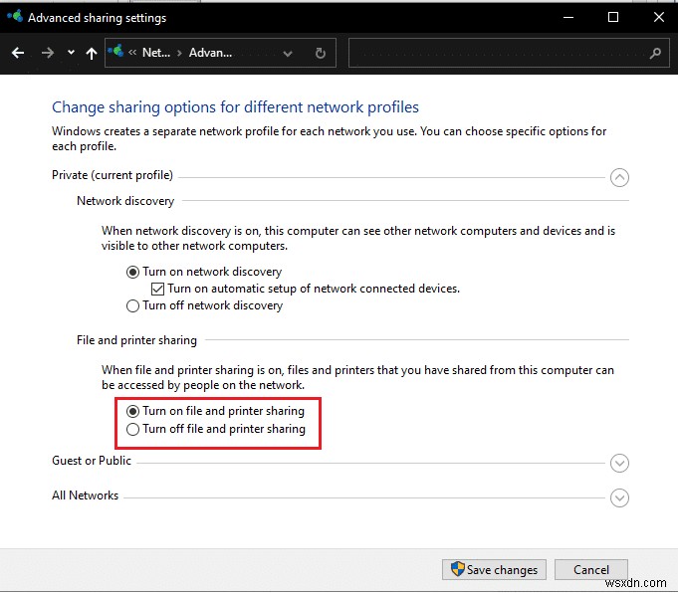Collapse the Private (current profile) section
The height and width of the screenshot is (593, 678).
tap(619, 178)
